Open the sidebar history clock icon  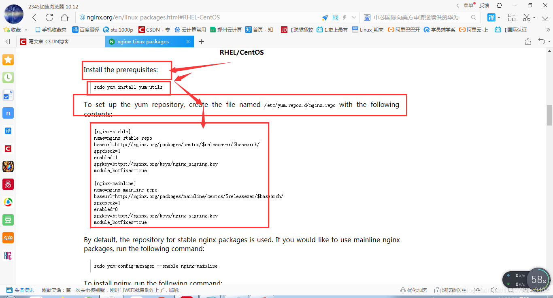[x=8, y=77]
